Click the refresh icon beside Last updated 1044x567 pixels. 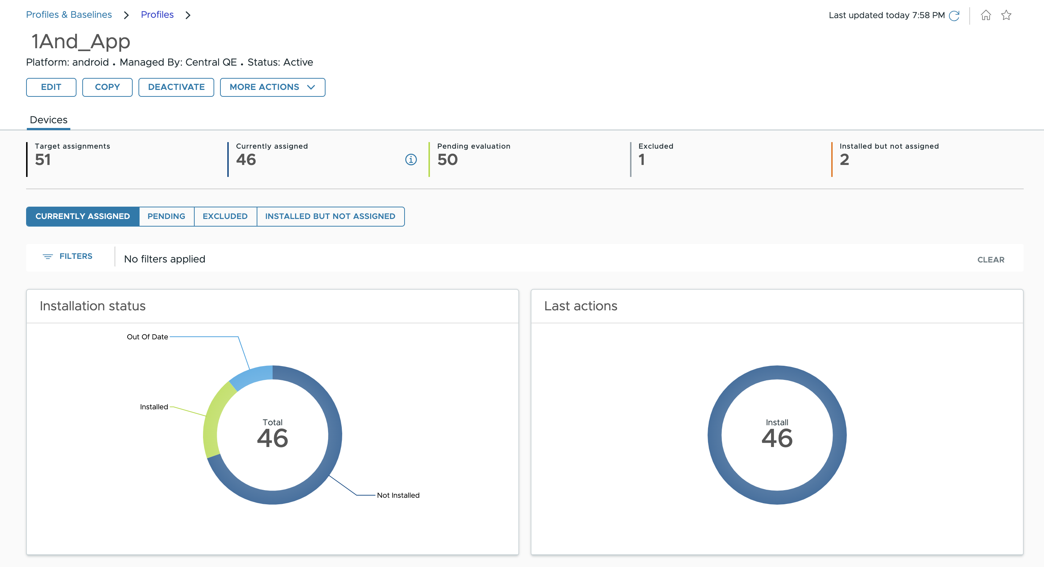pos(954,16)
